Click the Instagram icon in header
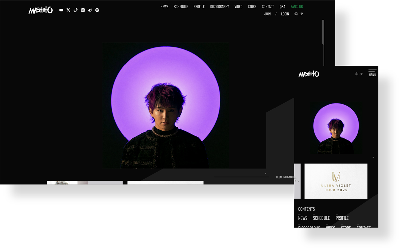This screenshot has width=399, height=248. [x=83, y=10]
